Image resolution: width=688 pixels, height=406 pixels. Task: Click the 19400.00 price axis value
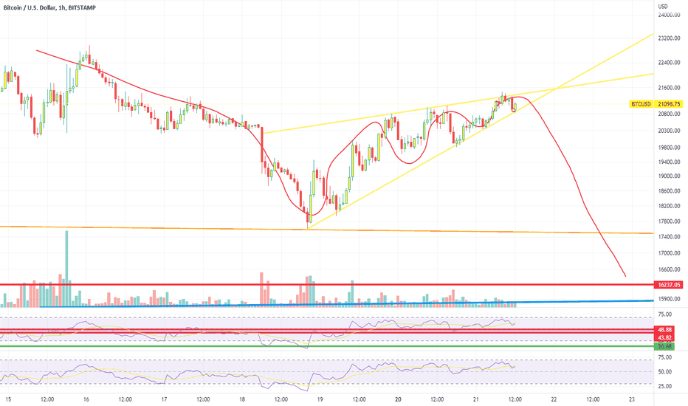click(669, 162)
